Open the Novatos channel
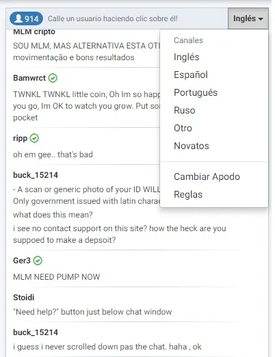The width and height of the screenshot is (275, 357). coord(192,146)
